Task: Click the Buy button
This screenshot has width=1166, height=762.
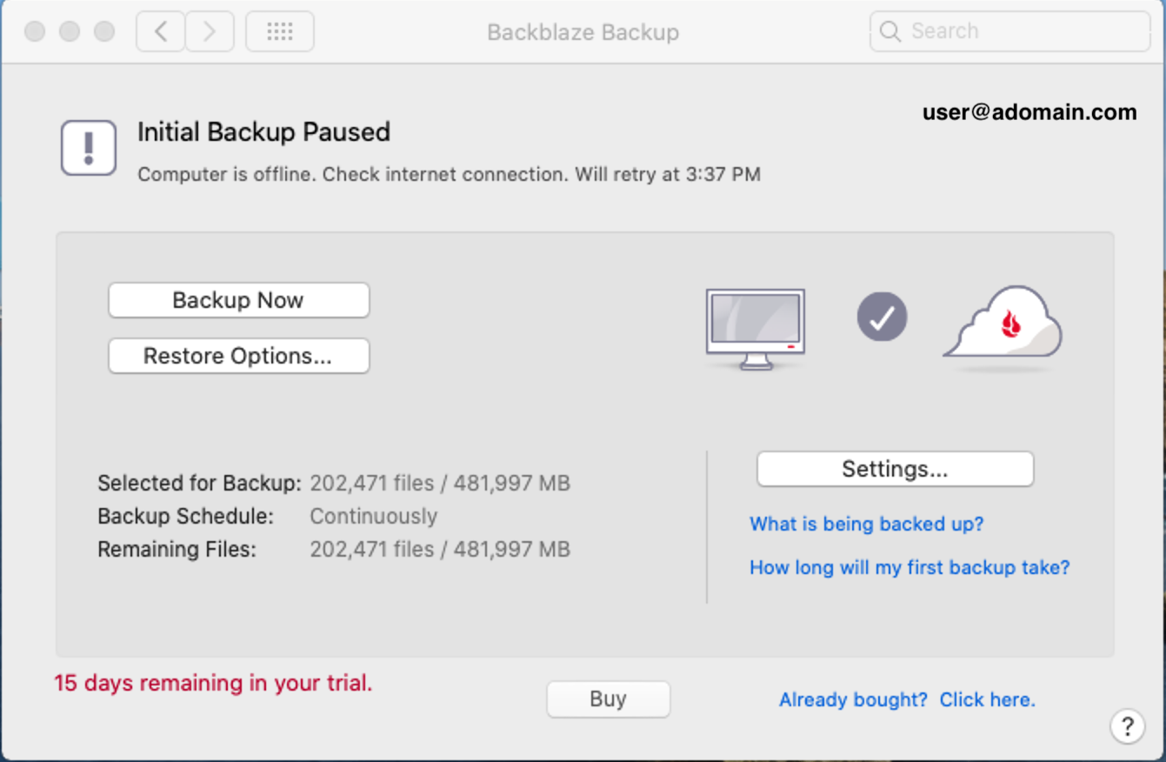Action: point(608,699)
